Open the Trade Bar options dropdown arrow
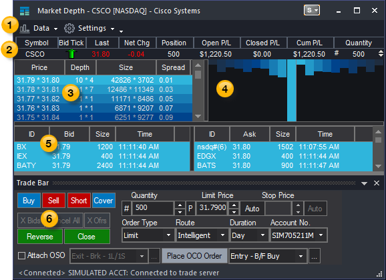Image resolution: width=386 pixels, height=280 pixels. click(364, 183)
